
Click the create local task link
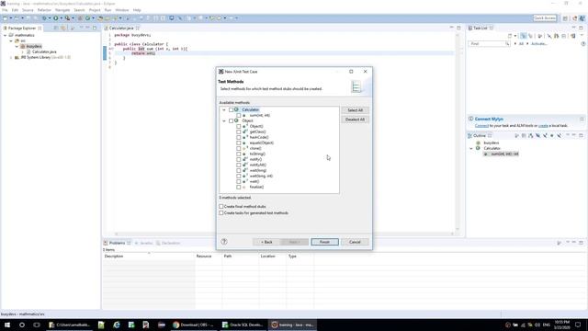[543, 126]
